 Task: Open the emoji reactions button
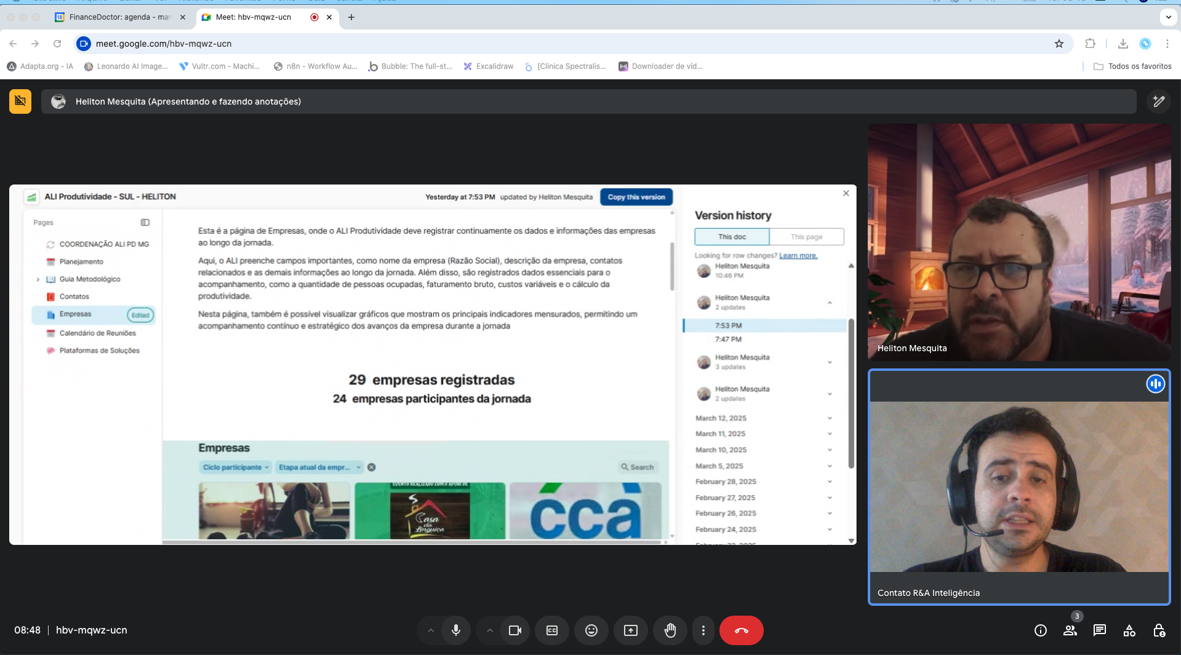(591, 630)
